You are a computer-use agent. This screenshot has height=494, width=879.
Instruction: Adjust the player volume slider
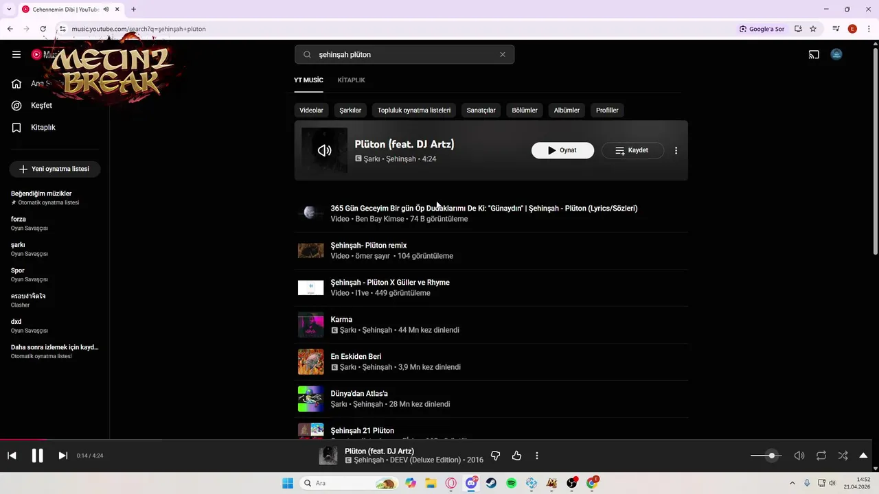coord(766,456)
